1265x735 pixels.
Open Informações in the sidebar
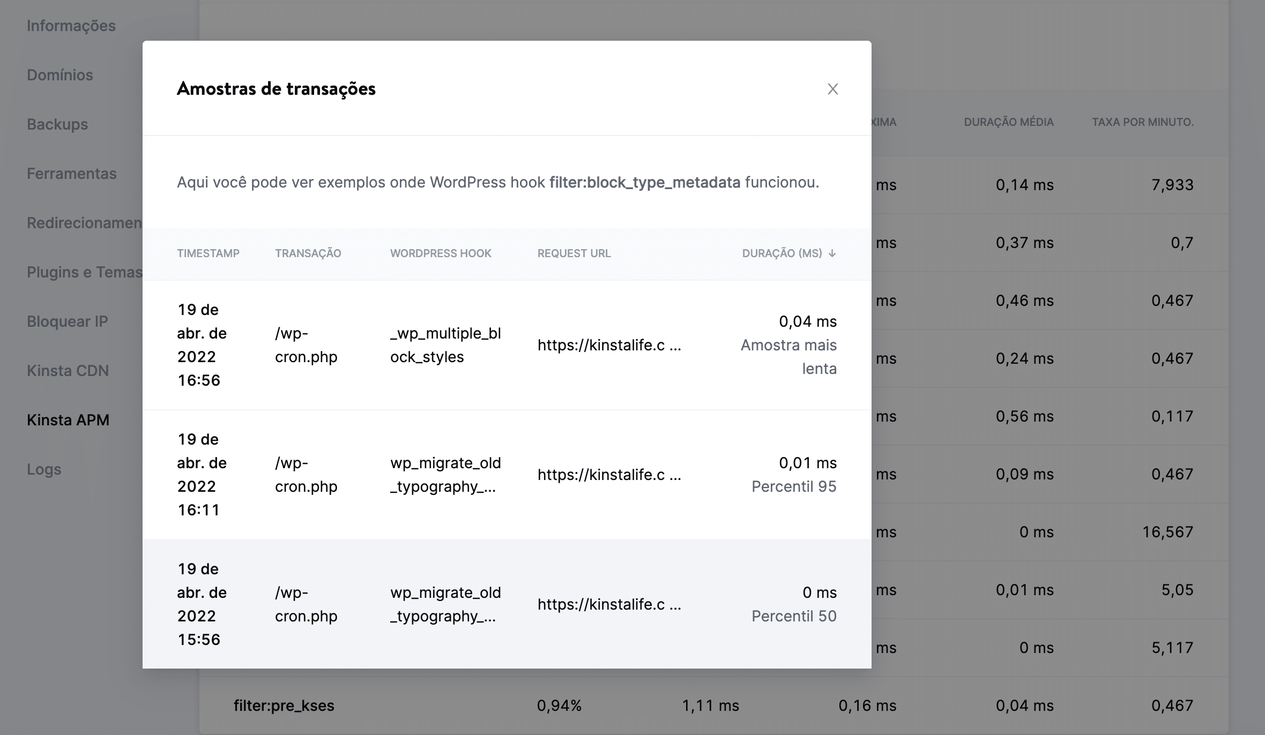(70, 25)
